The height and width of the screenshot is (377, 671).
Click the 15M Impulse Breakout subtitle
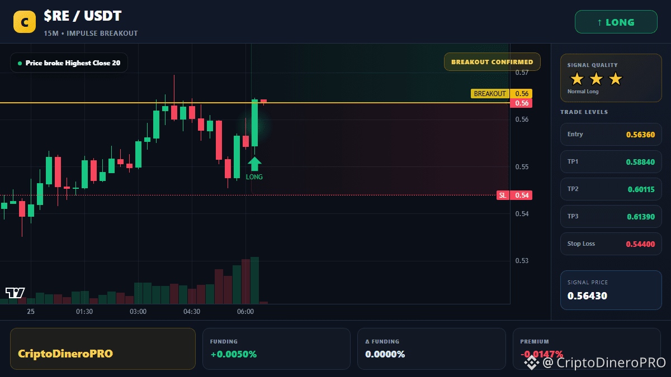(x=91, y=33)
